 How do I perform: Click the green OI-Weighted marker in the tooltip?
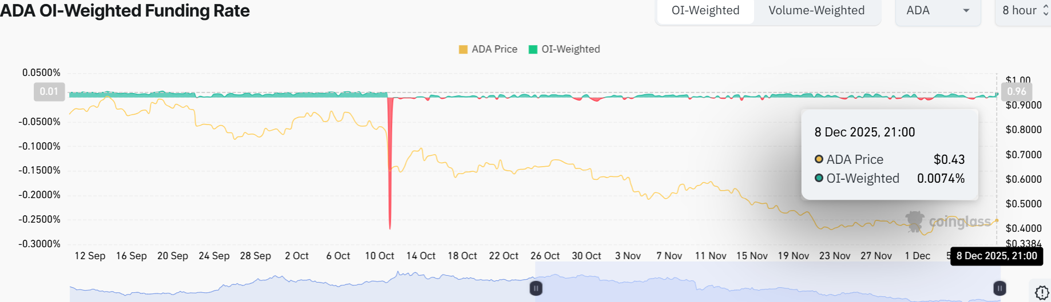pyautogui.click(x=819, y=178)
